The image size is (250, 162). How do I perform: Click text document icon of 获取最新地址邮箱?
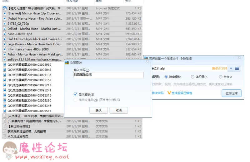[5, 131]
